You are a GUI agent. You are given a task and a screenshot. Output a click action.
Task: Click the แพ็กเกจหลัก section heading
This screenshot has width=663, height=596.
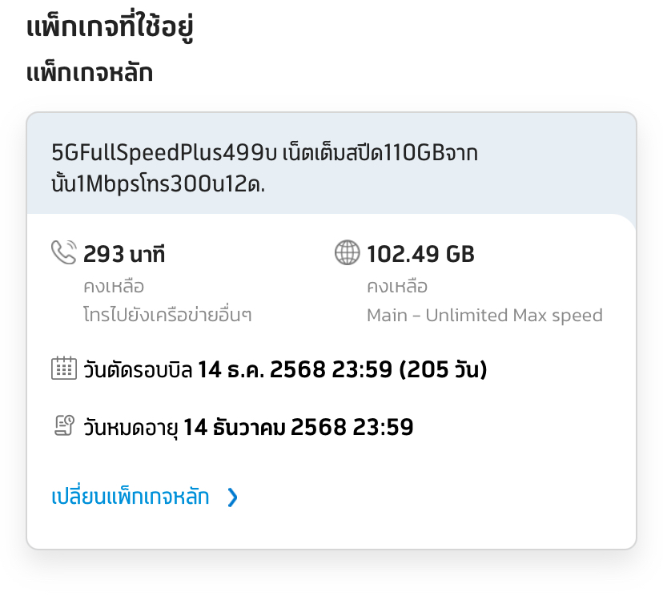[x=90, y=72]
